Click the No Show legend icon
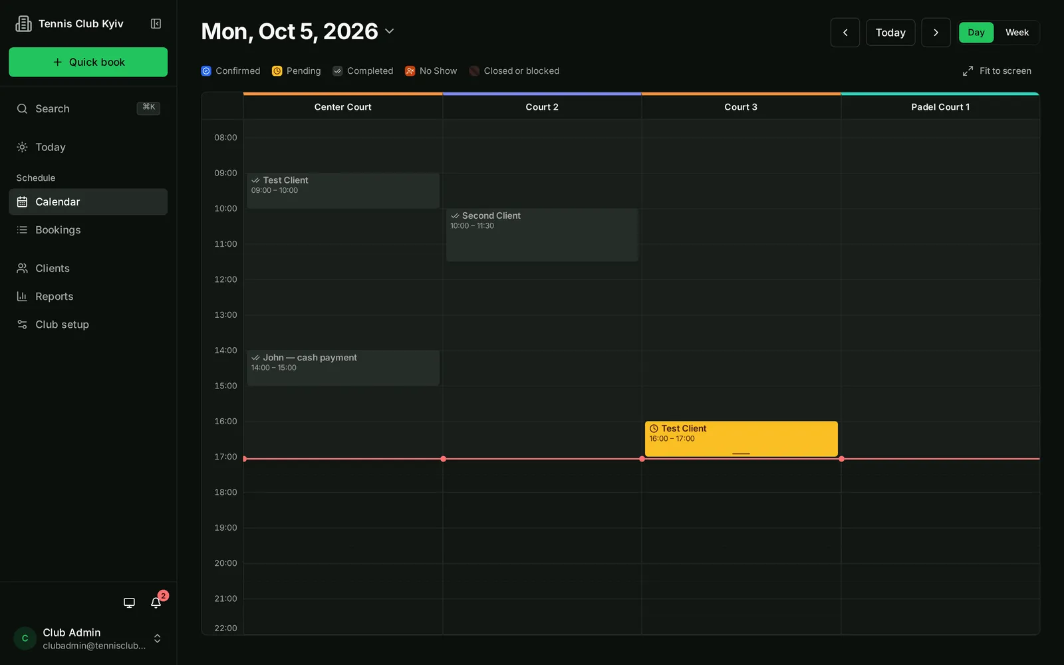 [x=410, y=71]
